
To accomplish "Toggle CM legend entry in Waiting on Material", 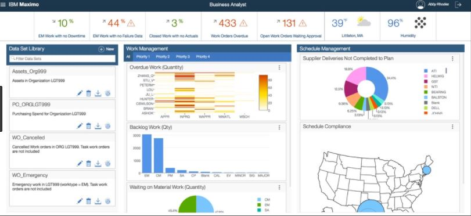I will pyautogui.click(x=259, y=200).
